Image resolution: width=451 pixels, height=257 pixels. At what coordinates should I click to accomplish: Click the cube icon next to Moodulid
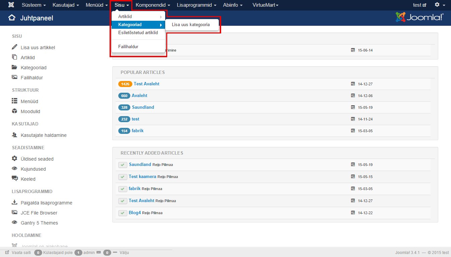[14, 111]
